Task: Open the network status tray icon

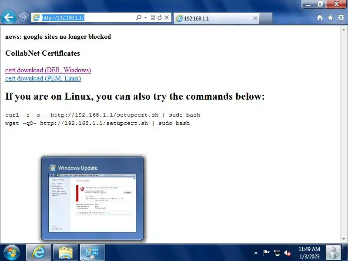Action: 277,253
